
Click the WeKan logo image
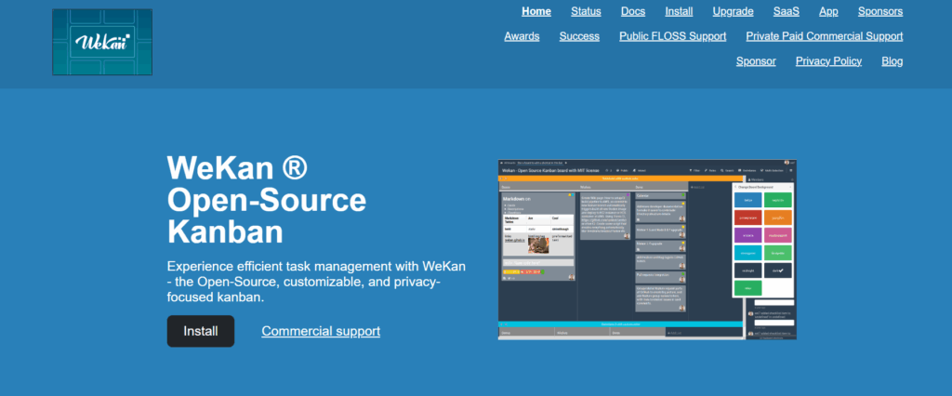click(x=102, y=43)
